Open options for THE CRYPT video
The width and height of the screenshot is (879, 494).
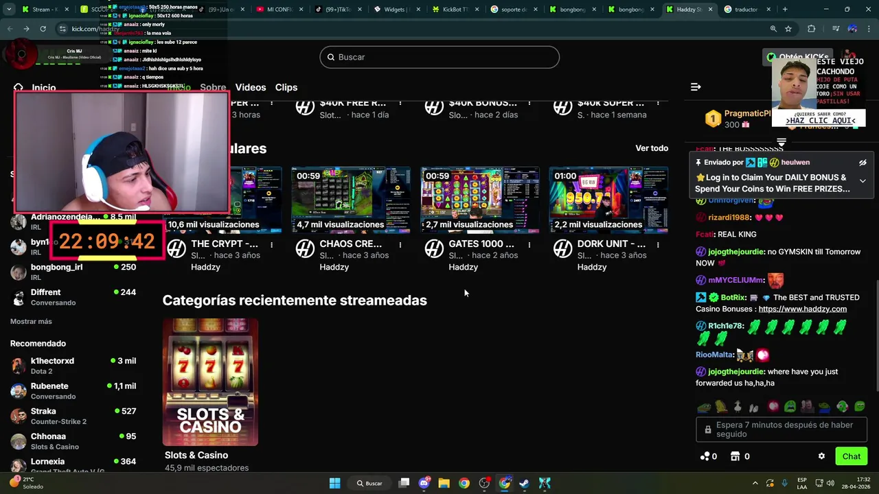point(271,244)
